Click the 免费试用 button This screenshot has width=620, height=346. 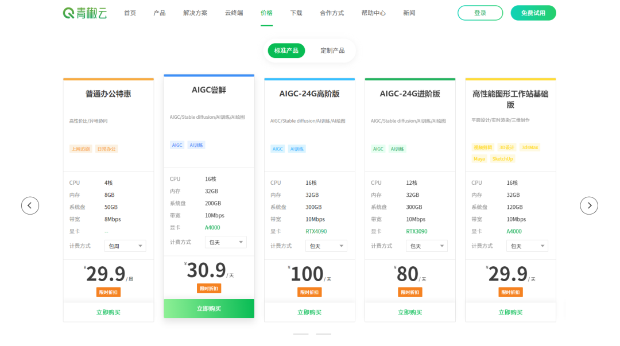[x=533, y=13]
